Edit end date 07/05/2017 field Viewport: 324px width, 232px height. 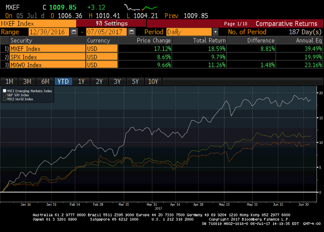(106, 32)
